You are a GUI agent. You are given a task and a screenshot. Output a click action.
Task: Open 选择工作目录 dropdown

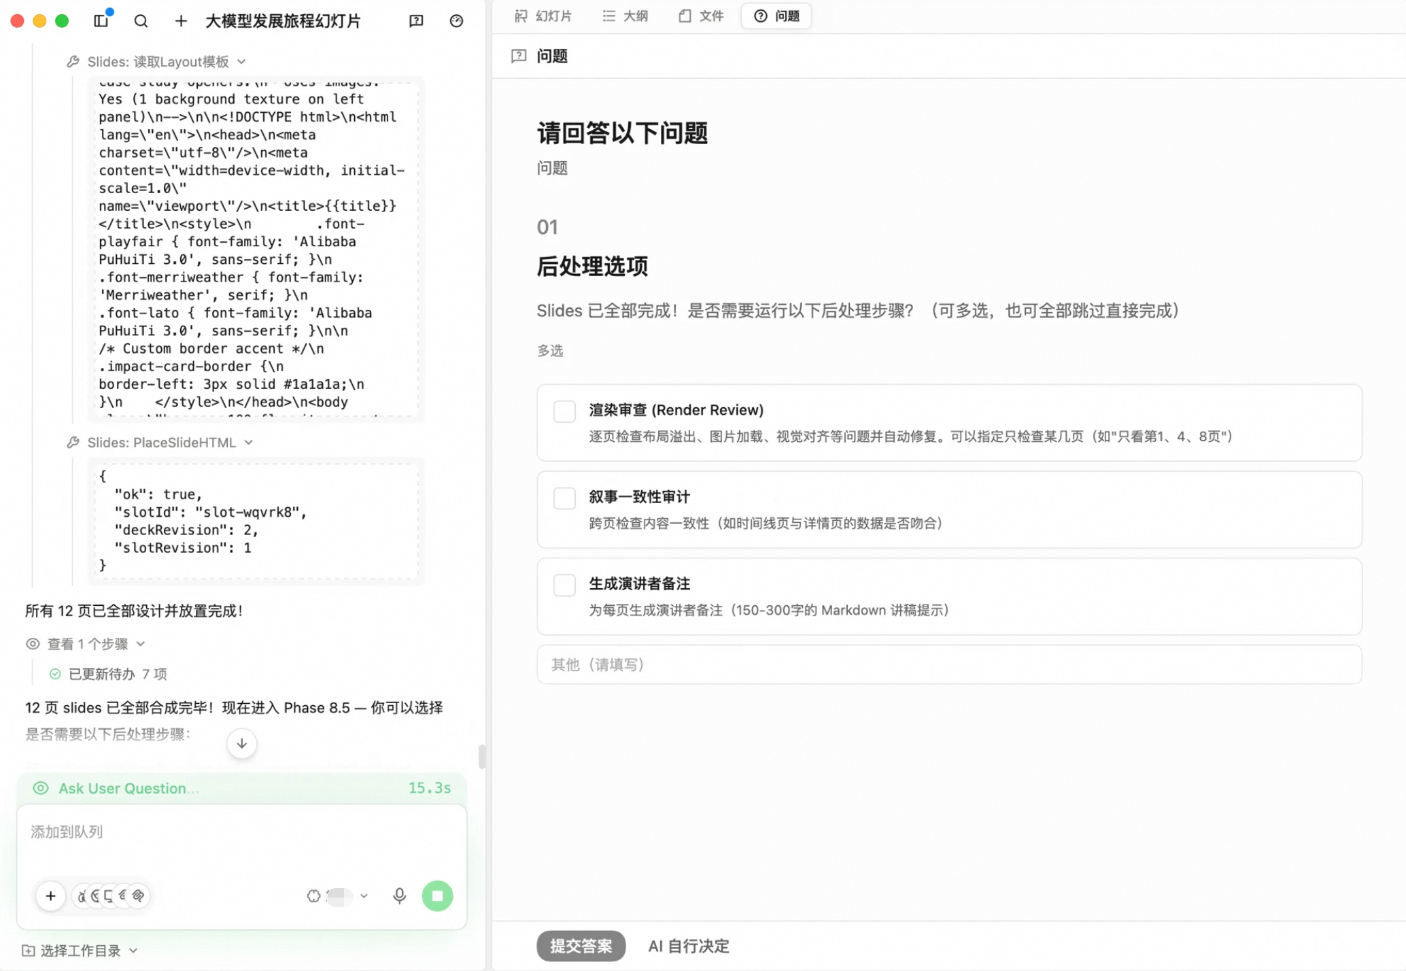click(80, 950)
